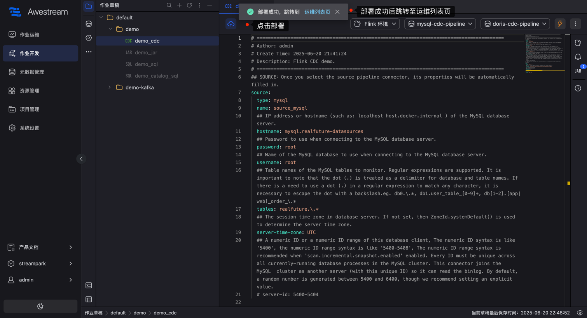Open the mysql-cdc-pipeline dropdown
587x318 pixels.
pos(440,24)
